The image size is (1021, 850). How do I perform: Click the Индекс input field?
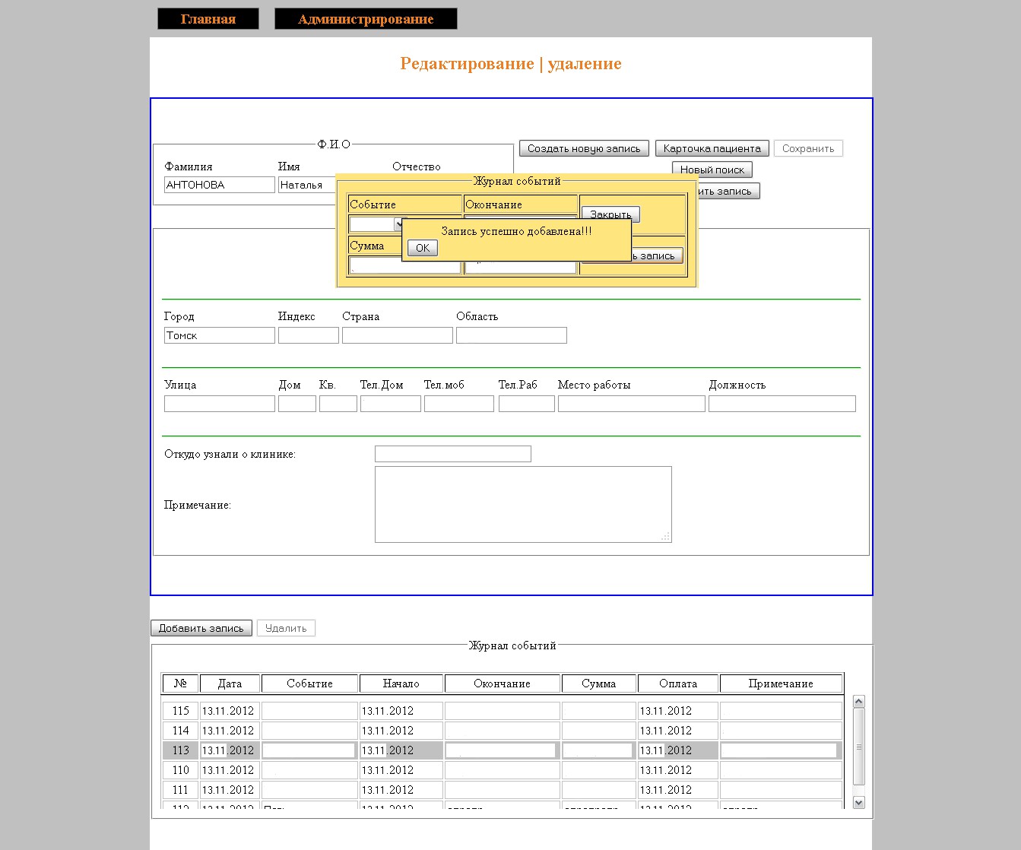point(309,335)
